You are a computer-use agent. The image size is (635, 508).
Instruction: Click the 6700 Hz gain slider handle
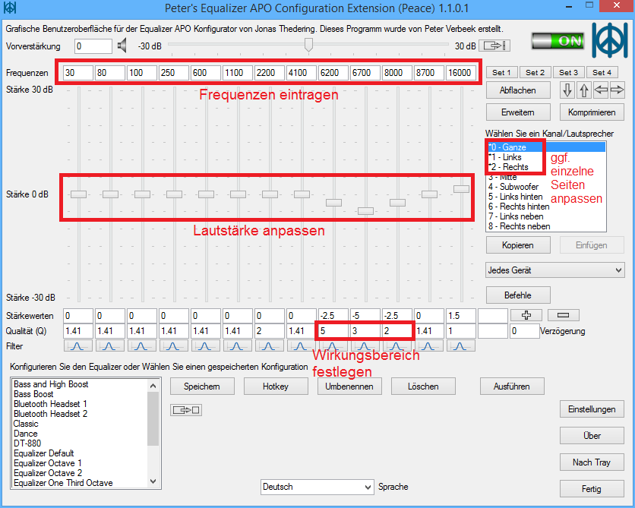pos(365,211)
